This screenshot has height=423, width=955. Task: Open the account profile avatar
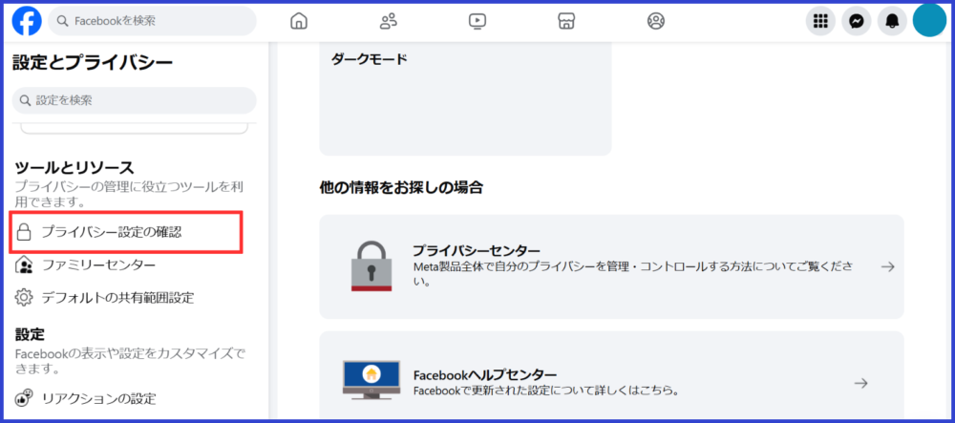(929, 20)
